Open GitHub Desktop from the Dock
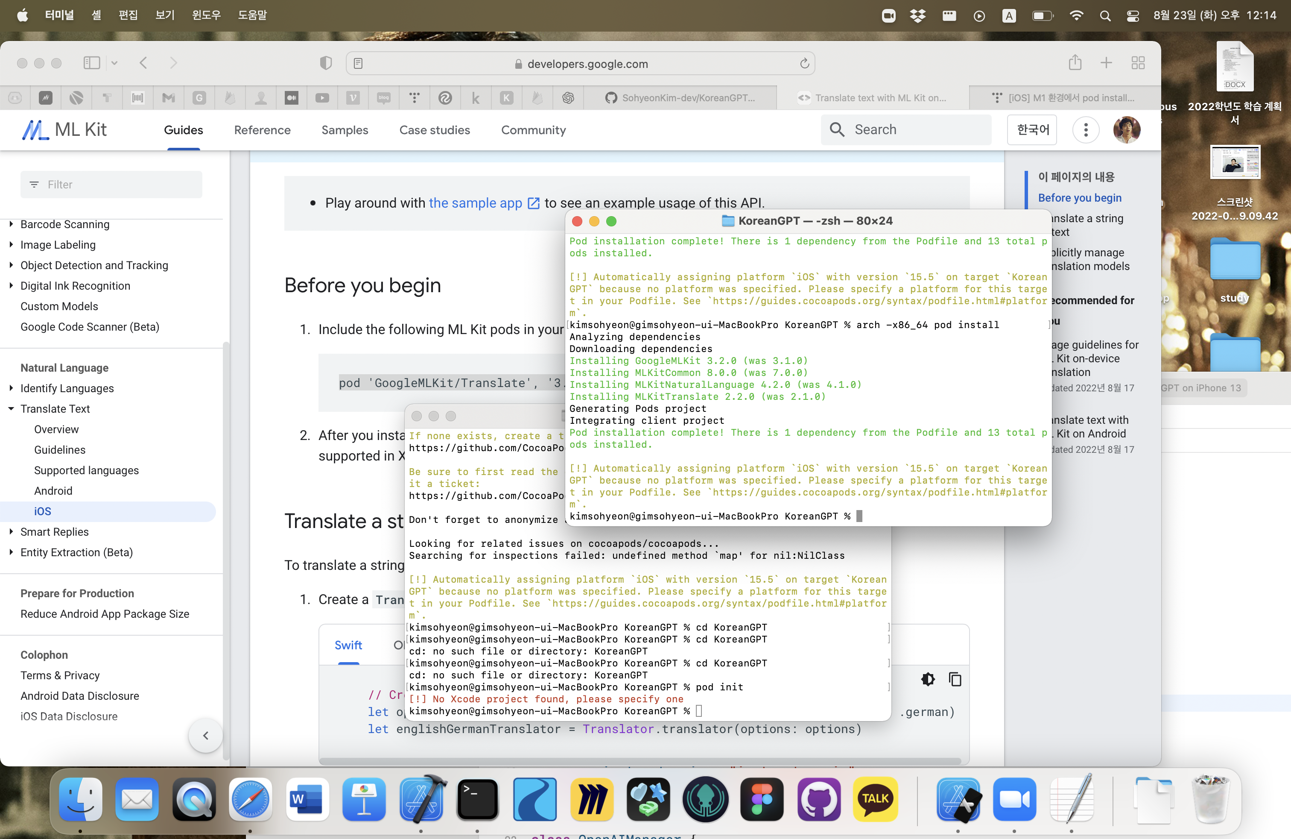 pyautogui.click(x=818, y=799)
